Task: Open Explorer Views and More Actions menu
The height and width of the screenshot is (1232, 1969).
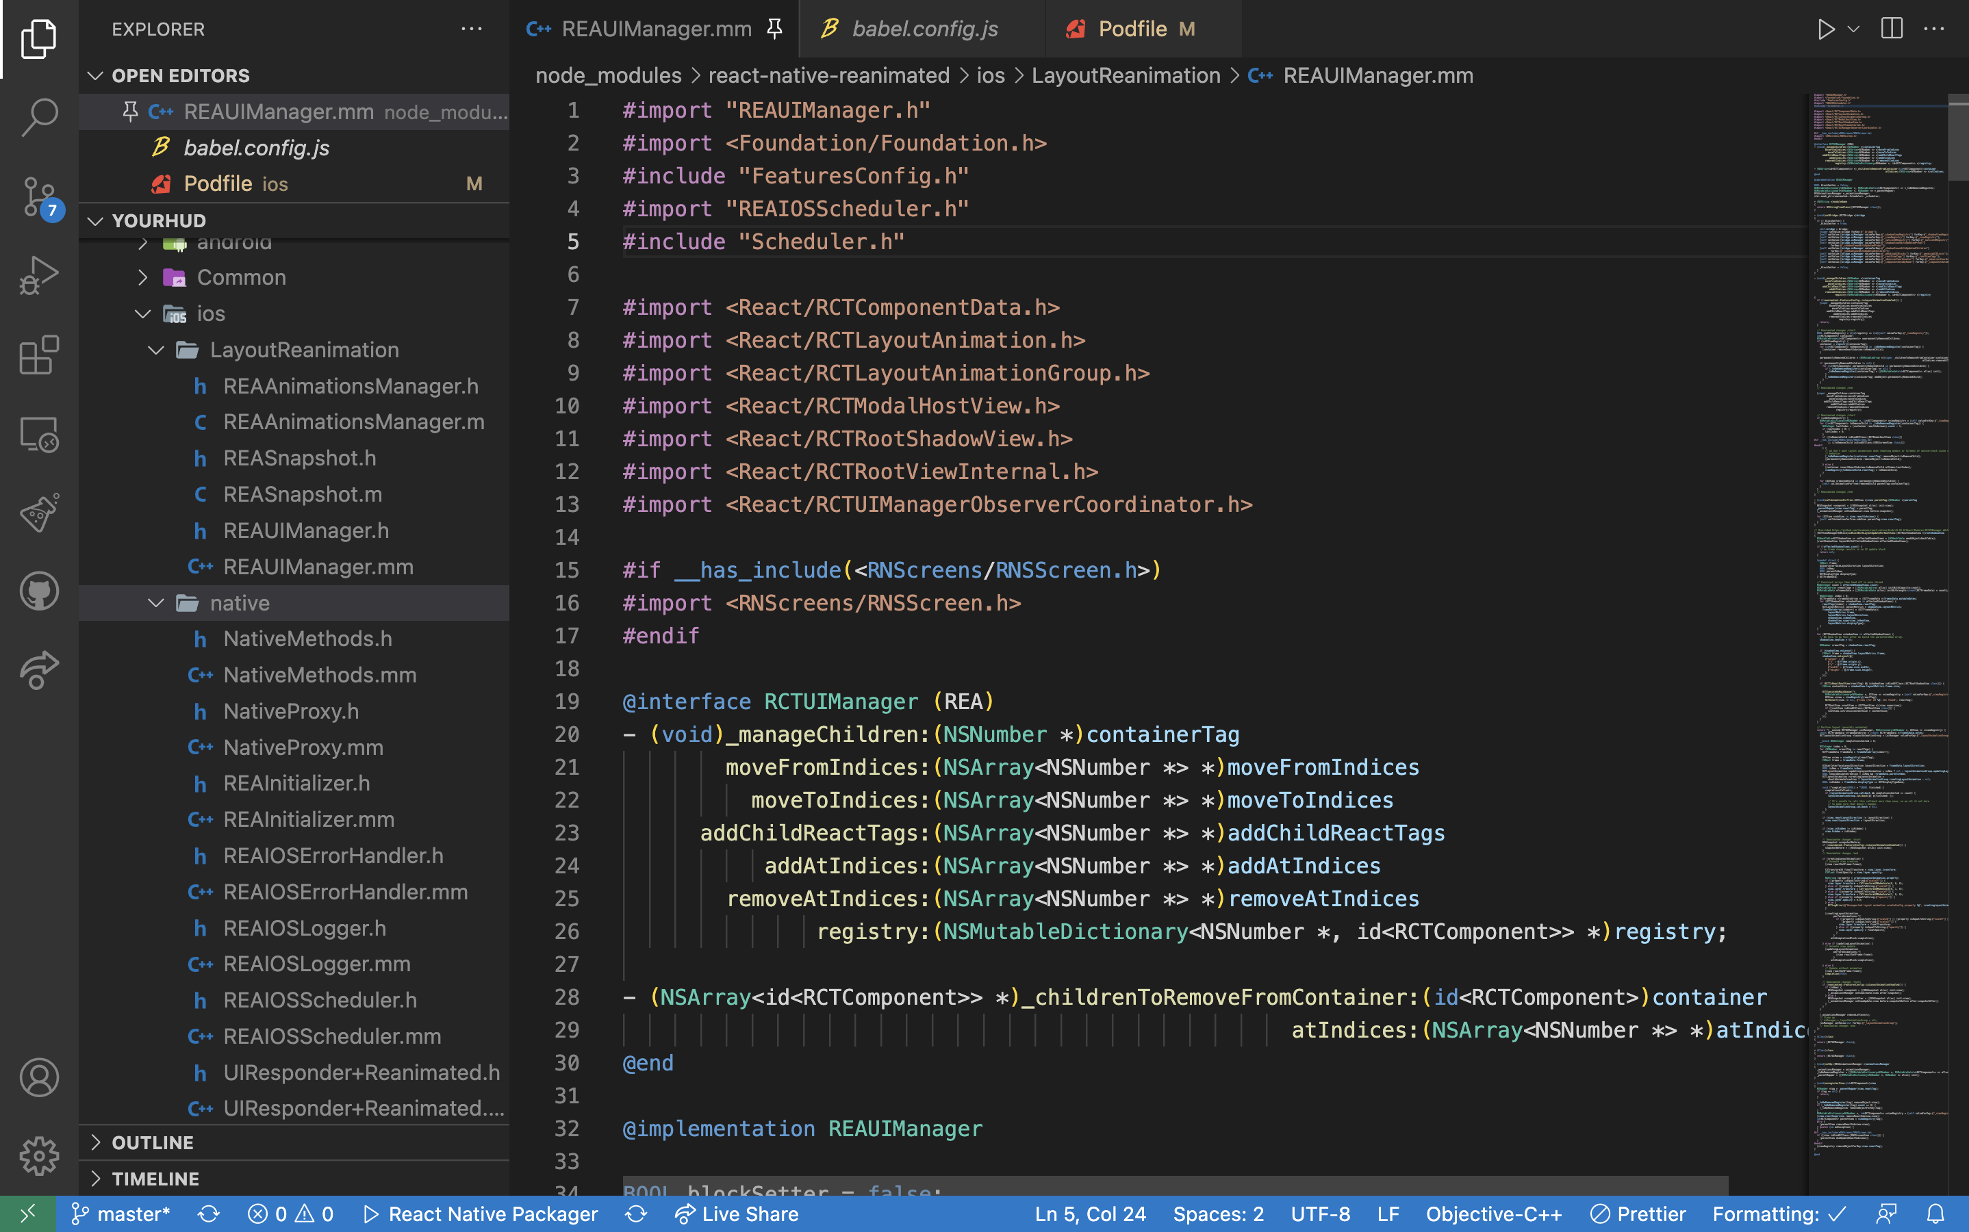Action: coord(471,29)
